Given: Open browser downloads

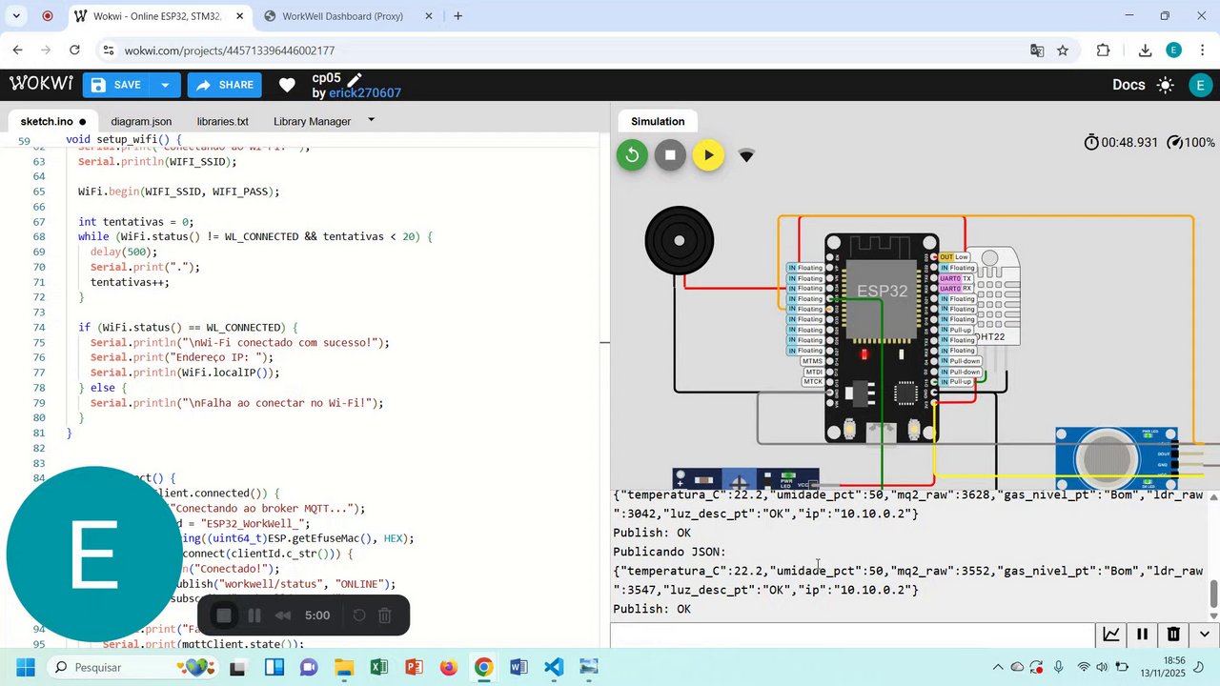Looking at the screenshot, I should (x=1146, y=50).
